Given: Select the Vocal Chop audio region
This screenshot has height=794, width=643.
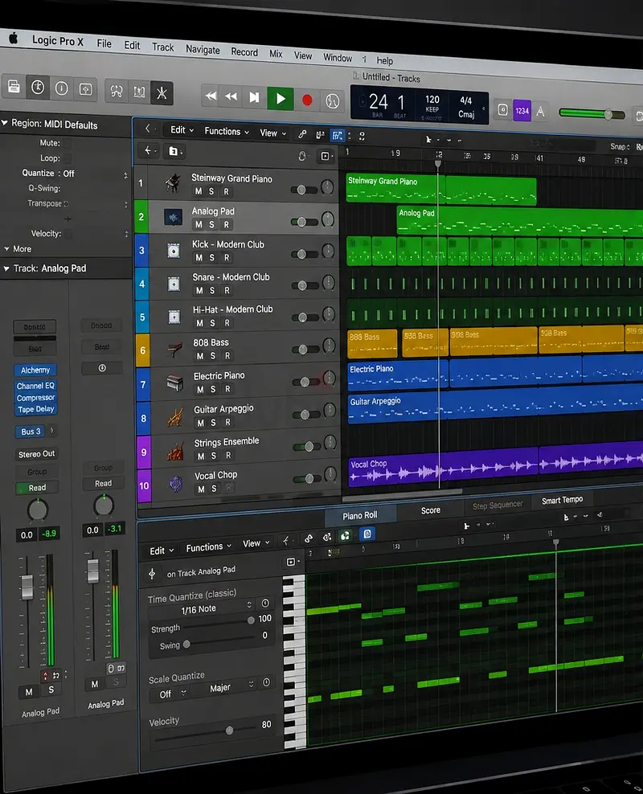Looking at the screenshot, I should pos(443,469).
